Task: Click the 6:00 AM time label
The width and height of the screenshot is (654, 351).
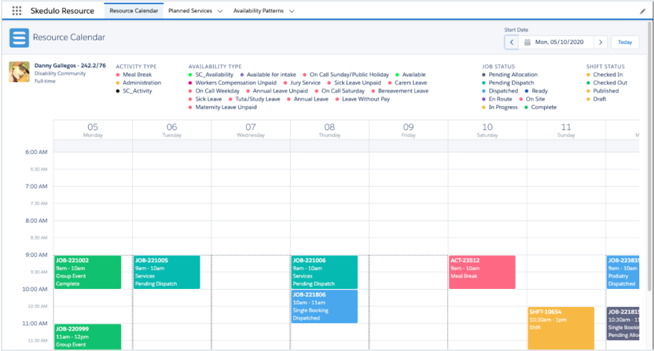Action: pos(36,152)
